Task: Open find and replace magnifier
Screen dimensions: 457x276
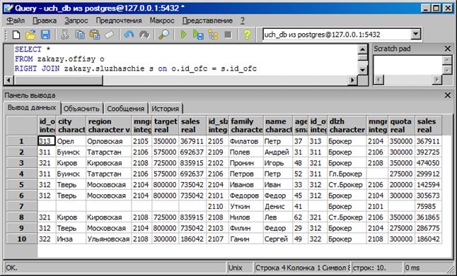Action: click(164, 35)
